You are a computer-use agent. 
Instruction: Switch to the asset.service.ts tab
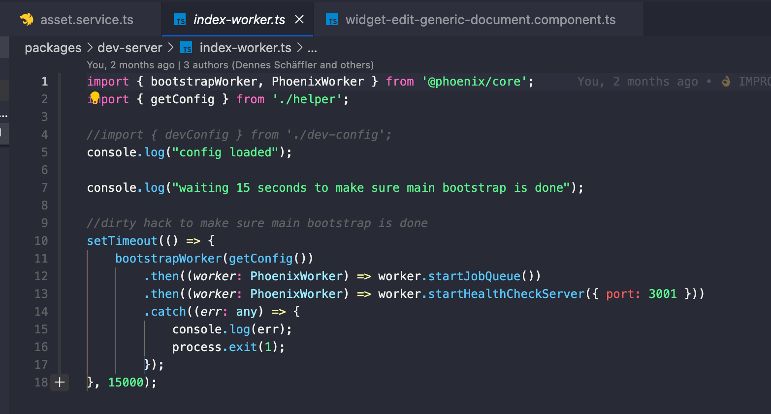tap(87, 20)
